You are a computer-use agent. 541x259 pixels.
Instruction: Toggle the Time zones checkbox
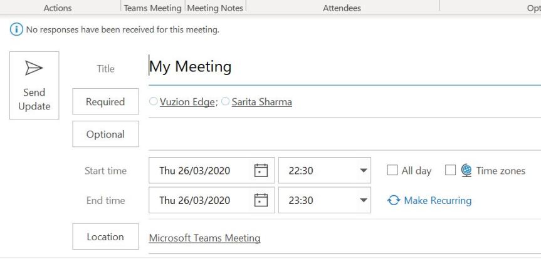[450, 170]
